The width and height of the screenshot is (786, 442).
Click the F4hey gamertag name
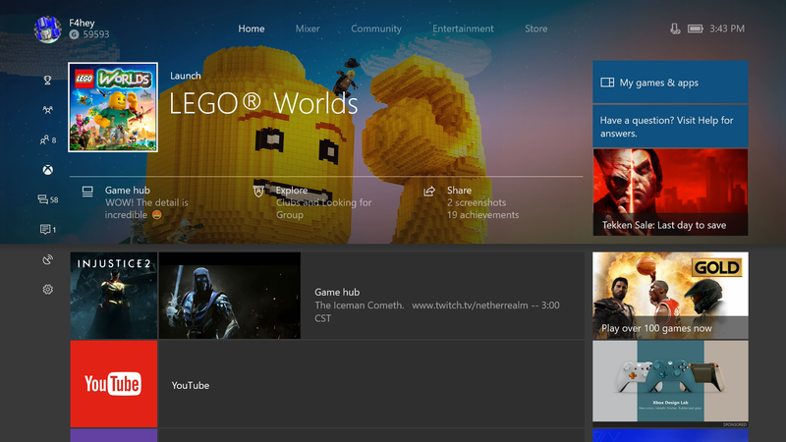[82, 23]
